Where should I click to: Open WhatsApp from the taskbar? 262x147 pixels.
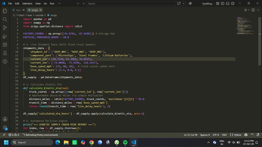pos(74,142)
